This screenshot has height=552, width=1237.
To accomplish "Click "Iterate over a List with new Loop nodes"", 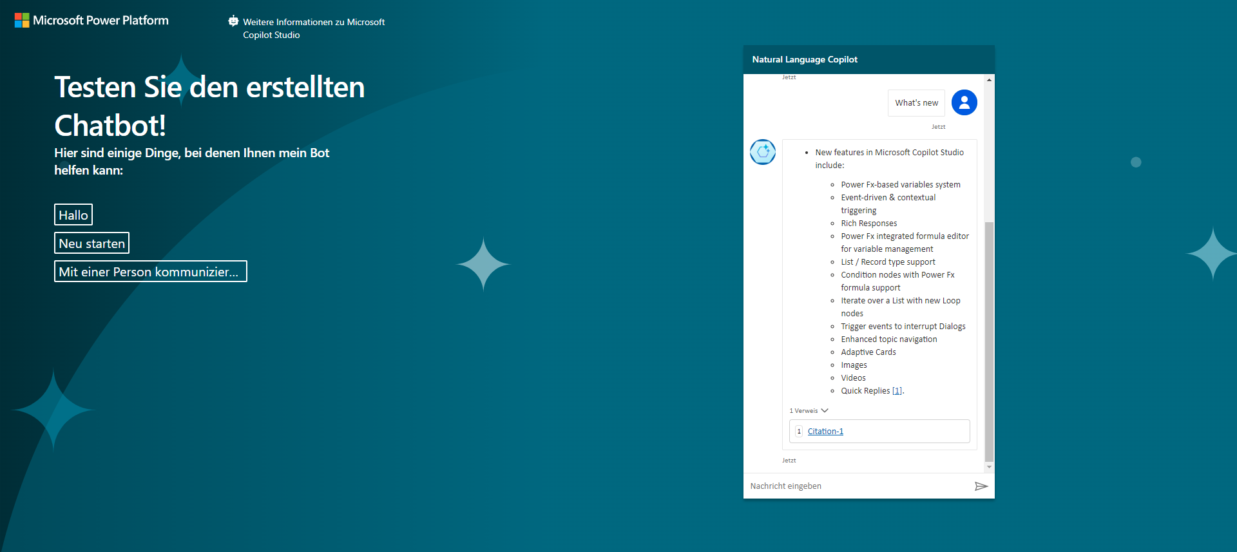I will pos(901,307).
